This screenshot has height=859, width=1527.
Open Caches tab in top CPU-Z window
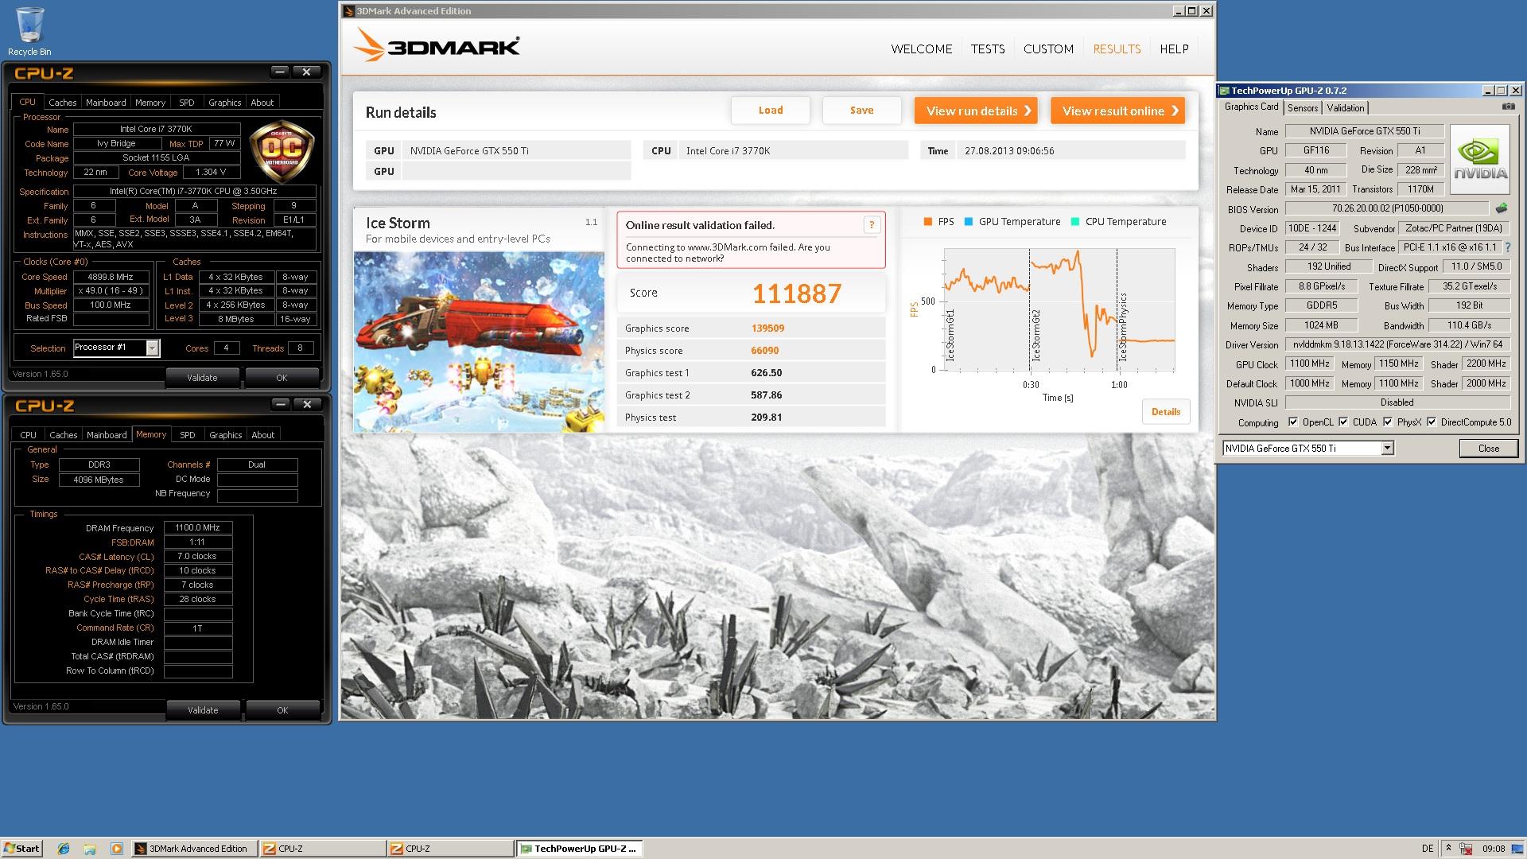[62, 103]
